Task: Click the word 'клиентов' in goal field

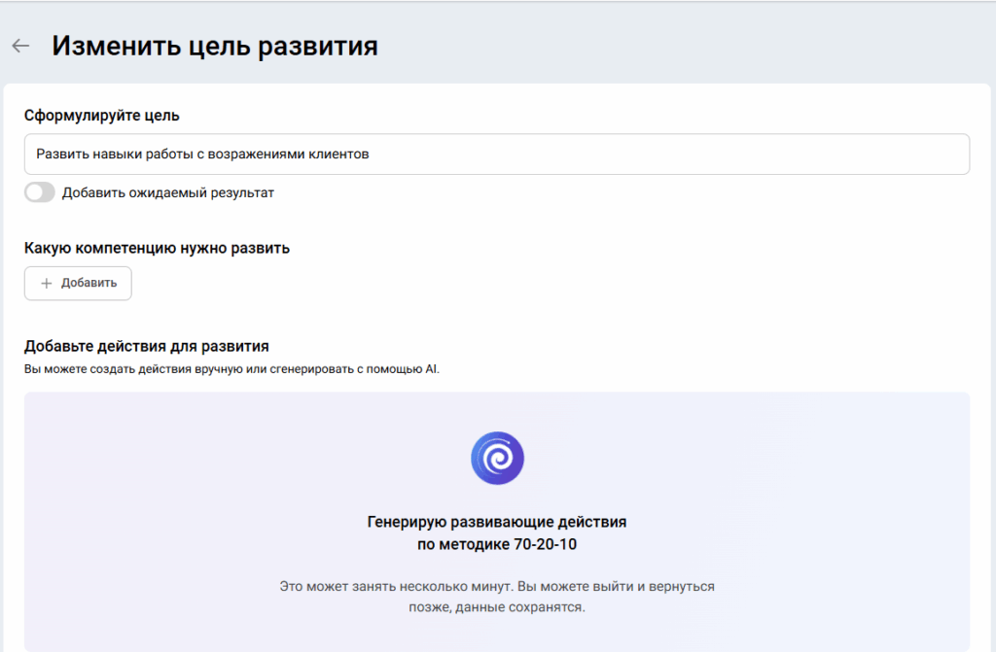Action: click(x=340, y=154)
